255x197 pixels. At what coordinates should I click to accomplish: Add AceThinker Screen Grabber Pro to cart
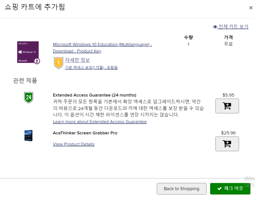227,144
